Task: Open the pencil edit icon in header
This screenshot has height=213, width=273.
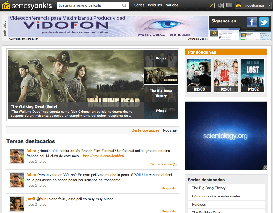Action: click(x=211, y=5)
